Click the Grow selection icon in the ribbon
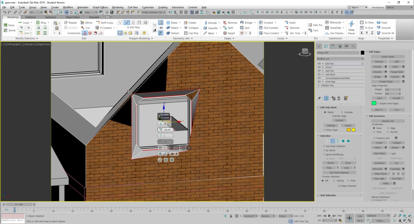The height and width of the screenshot is (224, 414). pyautogui.click(x=5, y=25)
